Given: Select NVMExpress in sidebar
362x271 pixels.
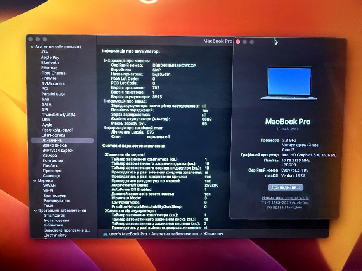Looking at the screenshot, I should tap(53, 84).
